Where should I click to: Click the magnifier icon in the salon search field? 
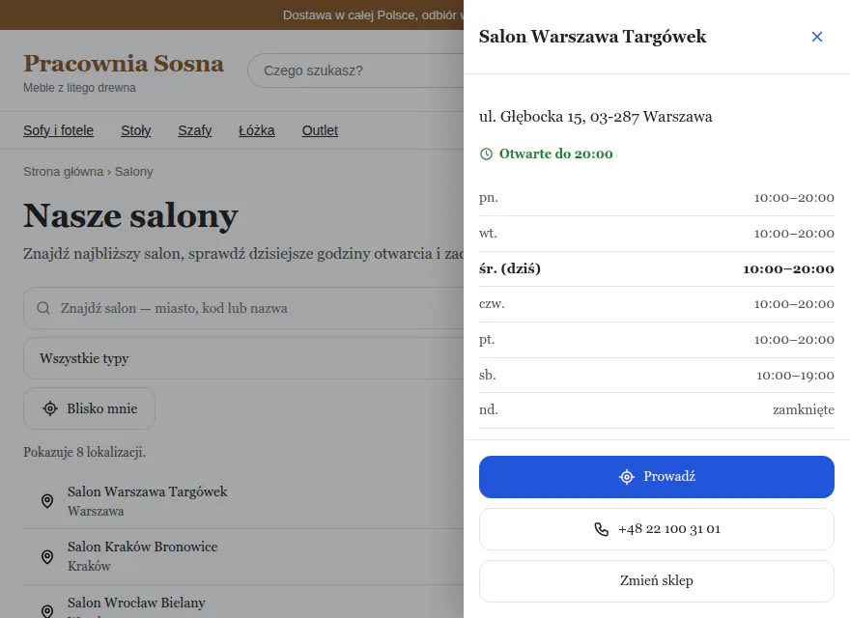(43, 308)
